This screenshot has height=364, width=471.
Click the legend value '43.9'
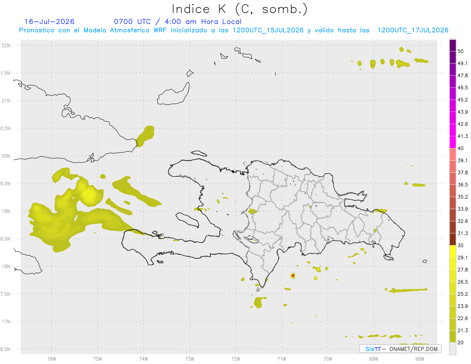463,112
